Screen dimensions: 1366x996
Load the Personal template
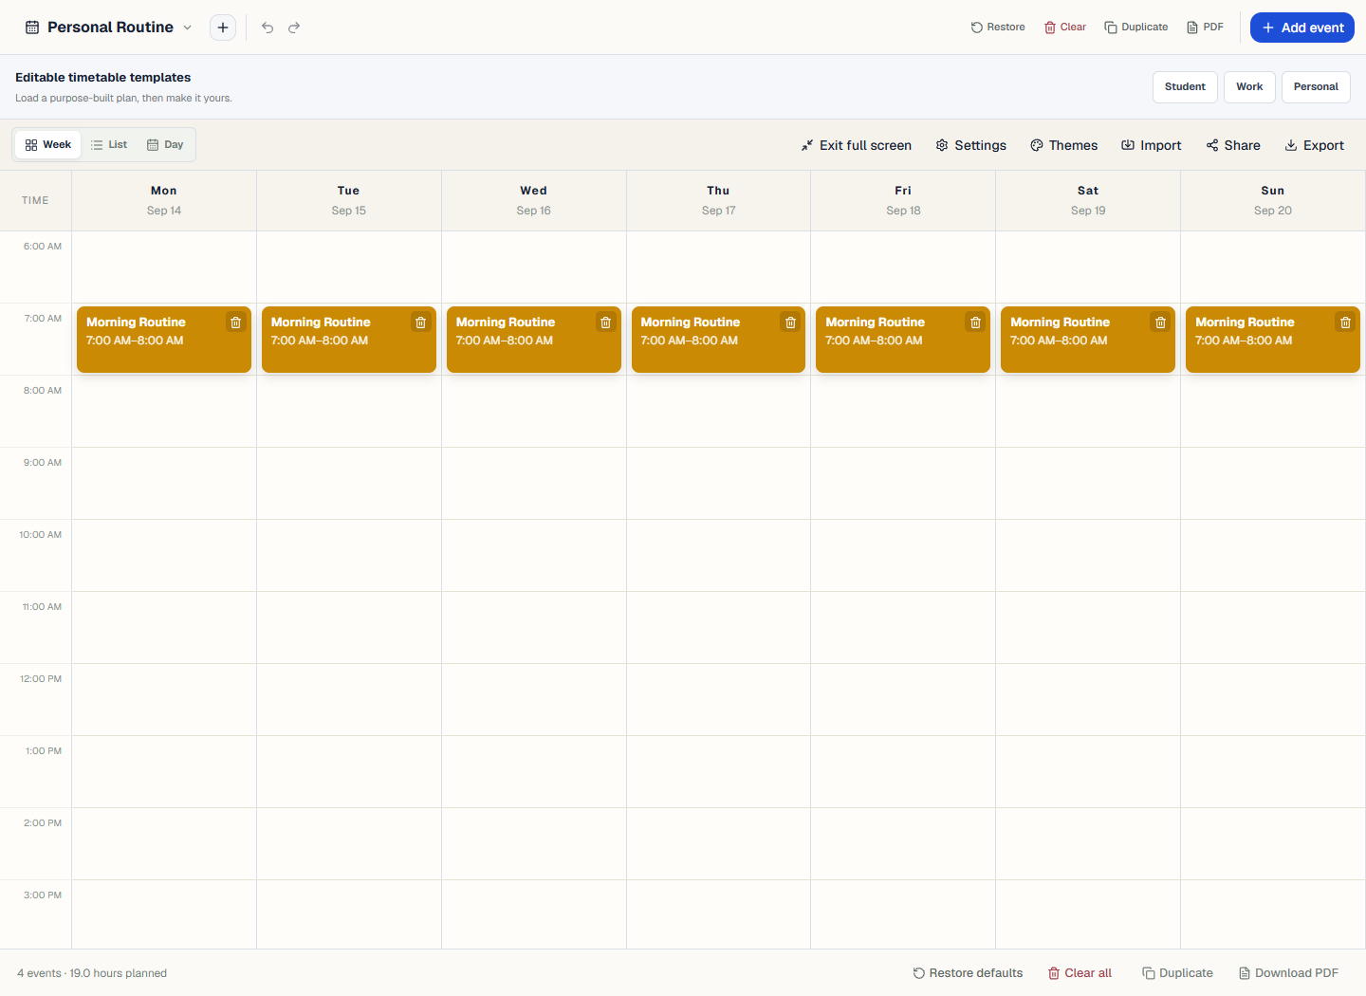click(1316, 86)
